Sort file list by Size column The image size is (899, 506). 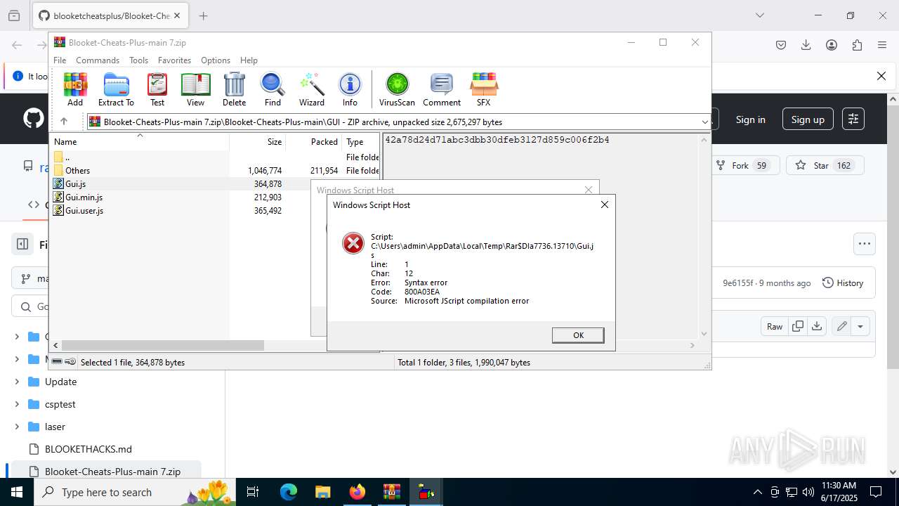click(257, 141)
